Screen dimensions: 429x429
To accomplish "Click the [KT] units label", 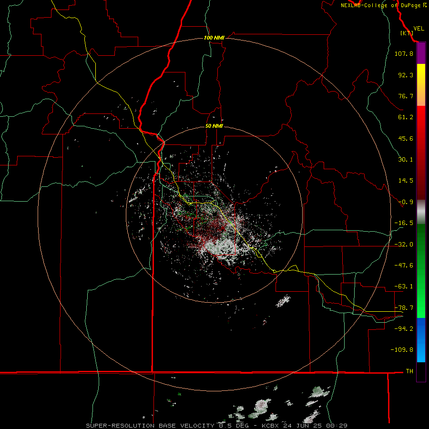I will click(x=407, y=33).
